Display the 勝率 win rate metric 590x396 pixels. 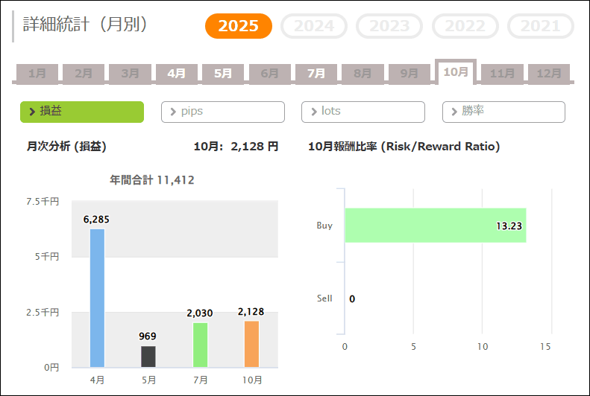[503, 112]
